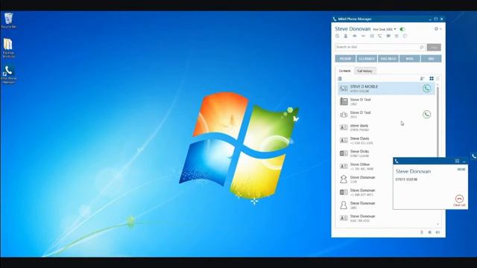Image resolution: width=477 pixels, height=268 pixels.
Task: Click the speaker volume icon at bottom
Action: 429,232
